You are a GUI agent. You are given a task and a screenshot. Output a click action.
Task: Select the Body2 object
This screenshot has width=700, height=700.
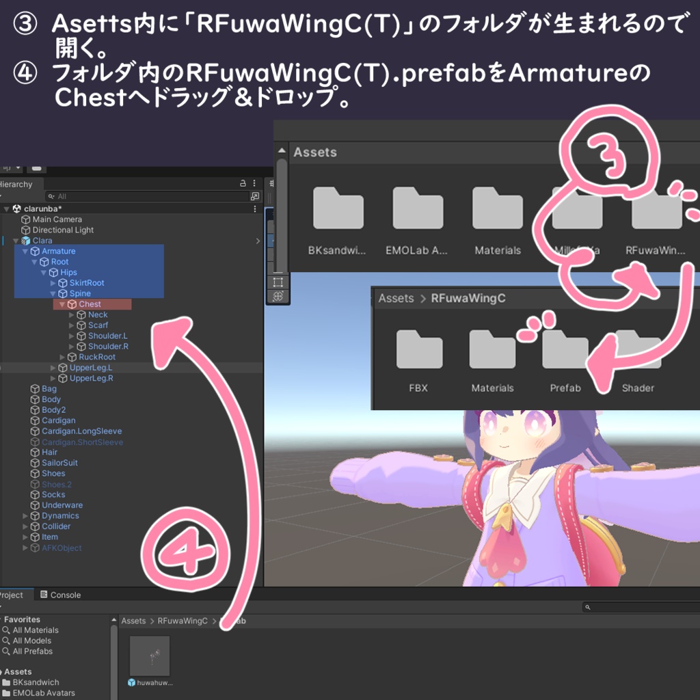tap(53, 410)
